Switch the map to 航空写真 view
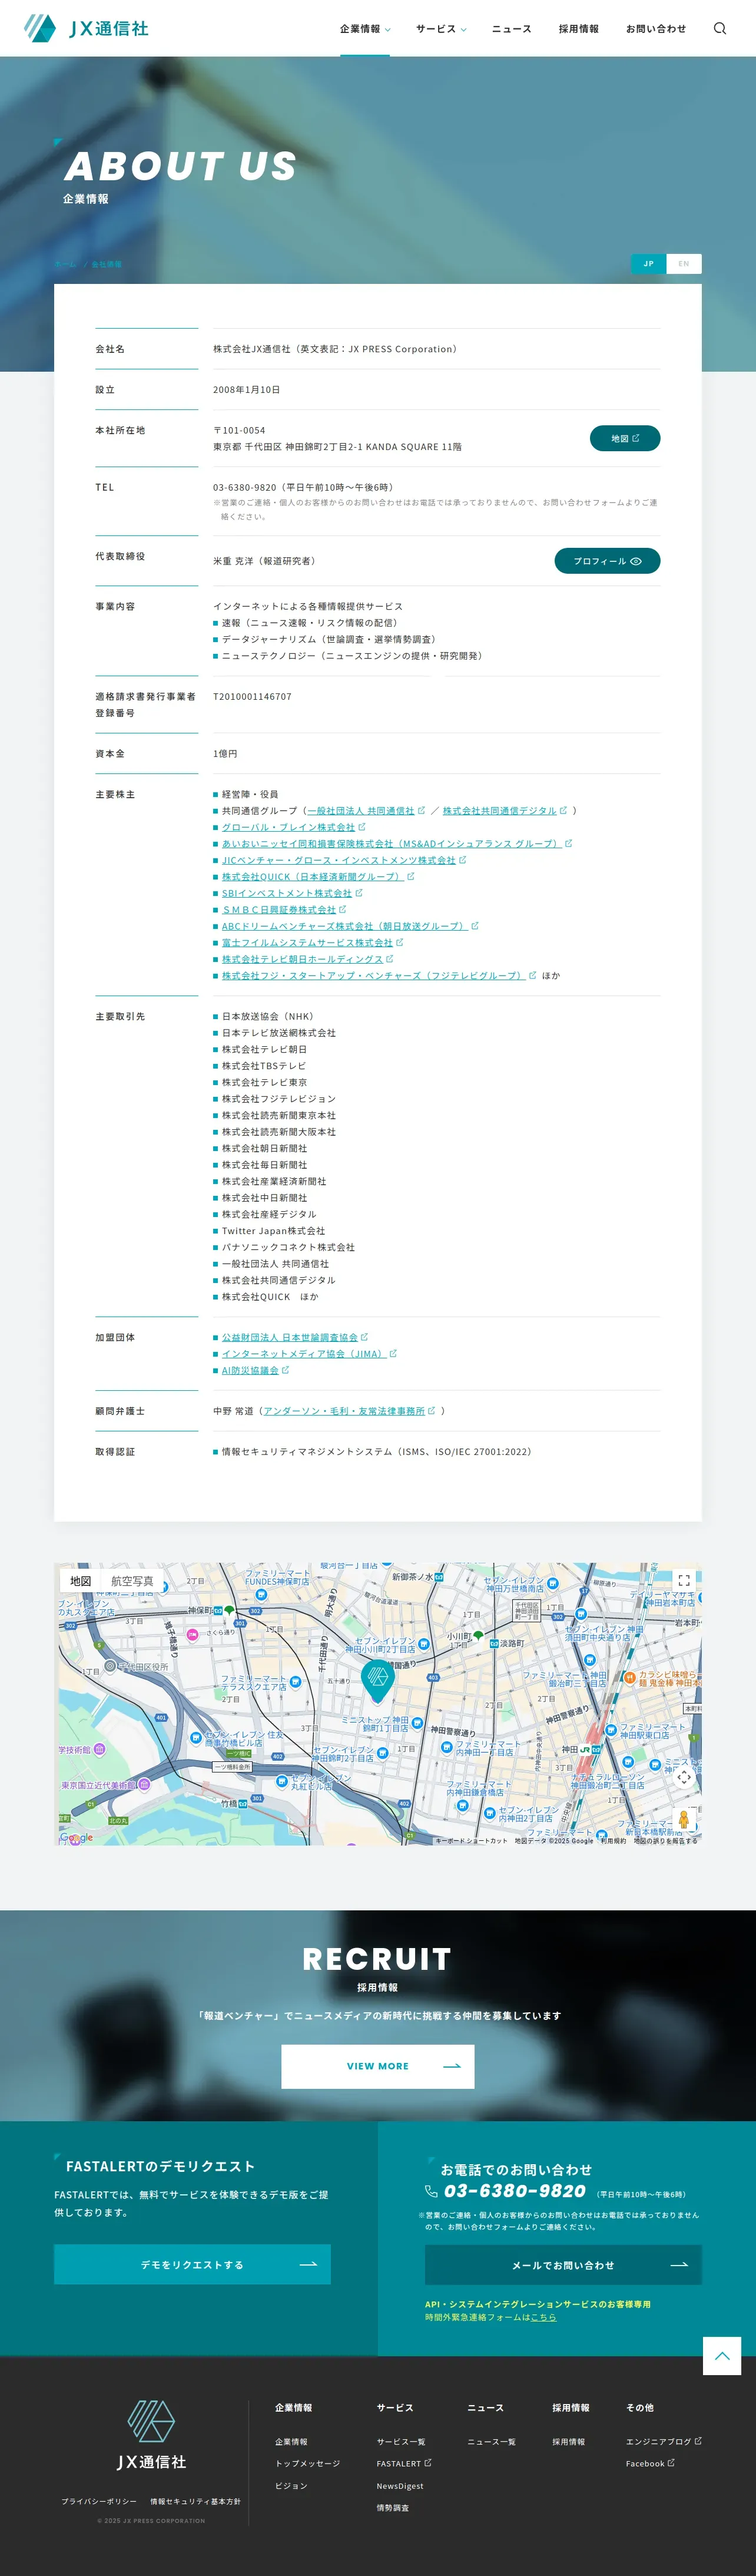This screenshot has height=2576, width=756. [x=132, y=1581]
